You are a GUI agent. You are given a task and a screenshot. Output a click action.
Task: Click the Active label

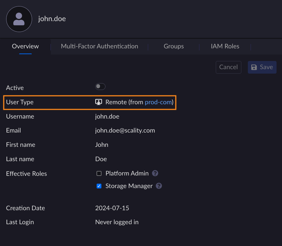click(x=15, y=88)
